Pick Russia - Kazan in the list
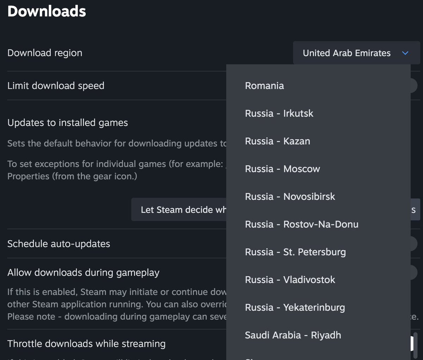The height and width of the screenshot is (360, 423). [x=318, y=141]
